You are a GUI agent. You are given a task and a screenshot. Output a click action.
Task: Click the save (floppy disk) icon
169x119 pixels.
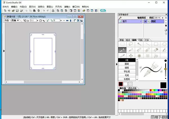click(x=17, y=10)
